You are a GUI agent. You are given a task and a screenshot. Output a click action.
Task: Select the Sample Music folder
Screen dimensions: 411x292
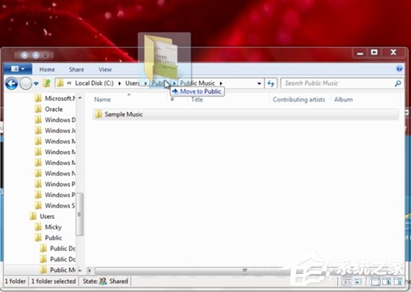pyautogui.click(x=246, y=114)
